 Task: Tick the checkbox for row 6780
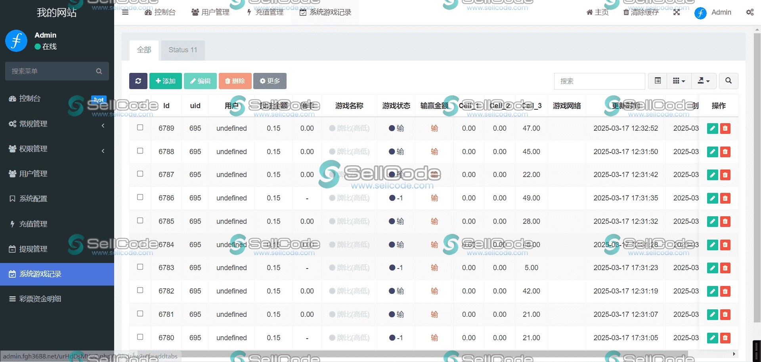click(140, 337)
